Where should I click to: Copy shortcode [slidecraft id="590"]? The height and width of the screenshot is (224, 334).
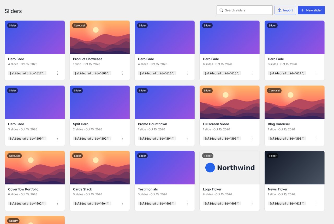tap(27, 138)
